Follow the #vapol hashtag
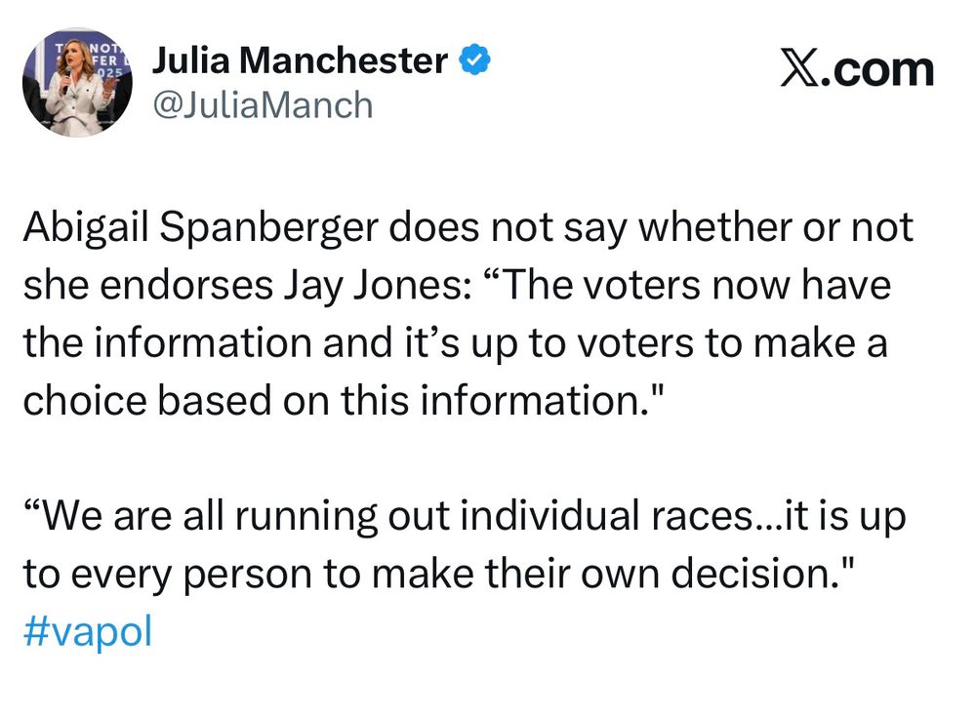Viewport: 976px width, 716px height. pyautogui.click(x=87, y=632)
